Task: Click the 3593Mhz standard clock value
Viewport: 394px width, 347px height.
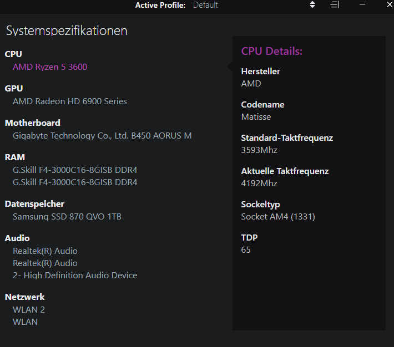Action: [x=259, y=150]
